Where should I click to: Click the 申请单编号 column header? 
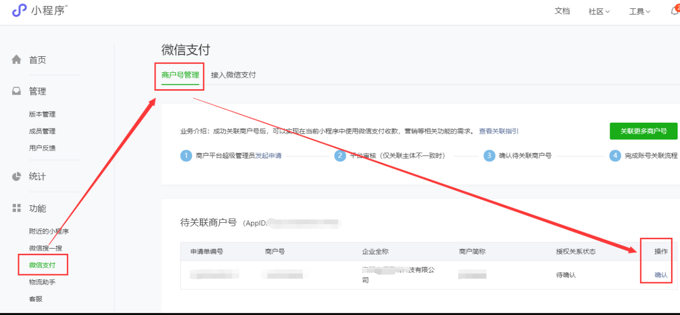(207, 251)
